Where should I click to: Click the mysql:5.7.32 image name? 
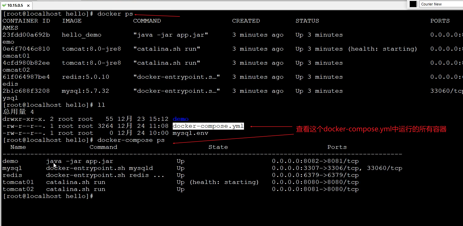(86, 91)
